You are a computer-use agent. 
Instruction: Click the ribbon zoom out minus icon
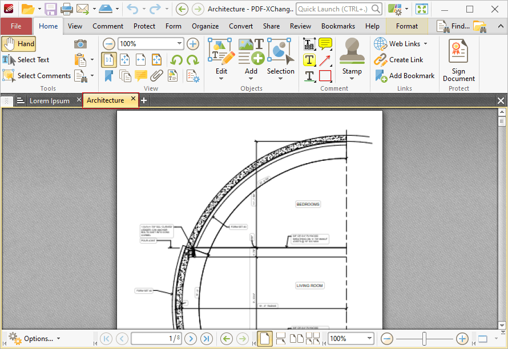(x=109, y=44)
